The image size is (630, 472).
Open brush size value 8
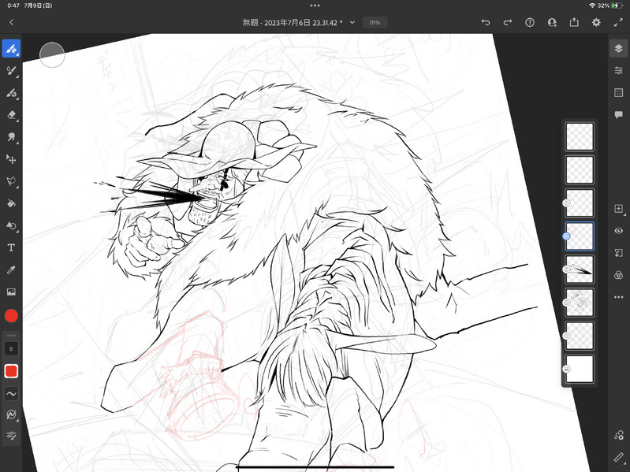coord(11,349)
